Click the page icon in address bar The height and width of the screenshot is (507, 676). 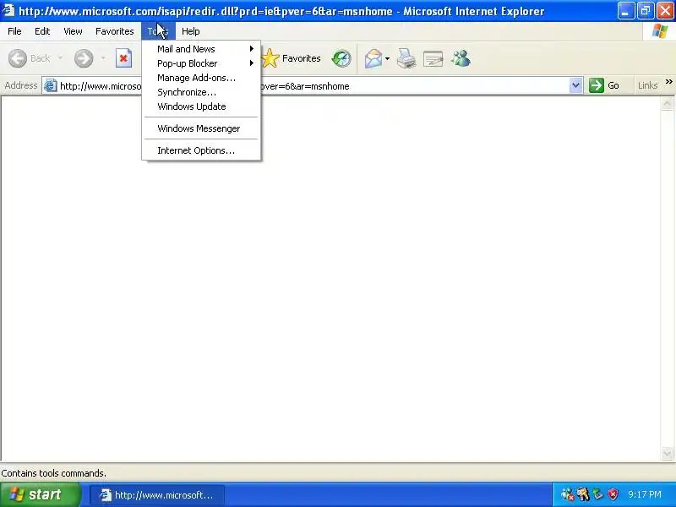point(51,85)
